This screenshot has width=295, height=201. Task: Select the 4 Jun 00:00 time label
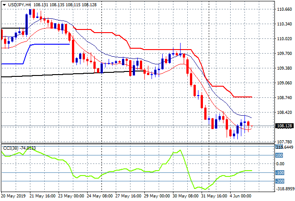(x=240, y=196)
